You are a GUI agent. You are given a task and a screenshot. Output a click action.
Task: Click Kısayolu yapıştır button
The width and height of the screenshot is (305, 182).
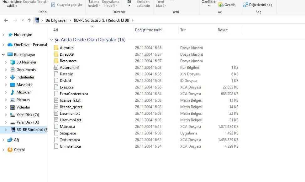pyautogui.click(x=67, y=5)
